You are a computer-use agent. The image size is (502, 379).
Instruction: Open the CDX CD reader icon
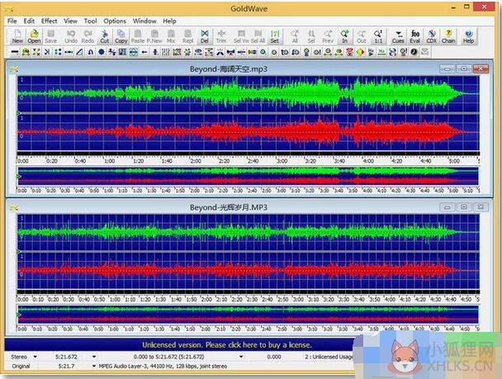(432, 36)
